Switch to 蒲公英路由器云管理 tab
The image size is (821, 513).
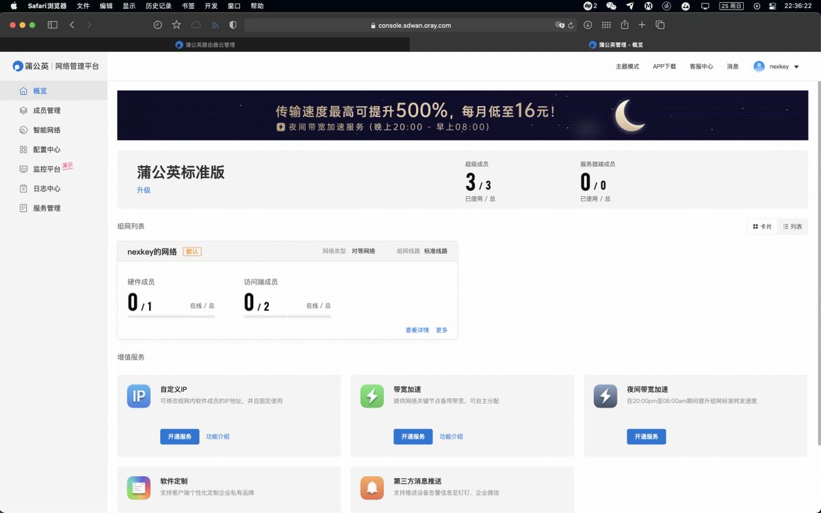(x=205, y=44)
